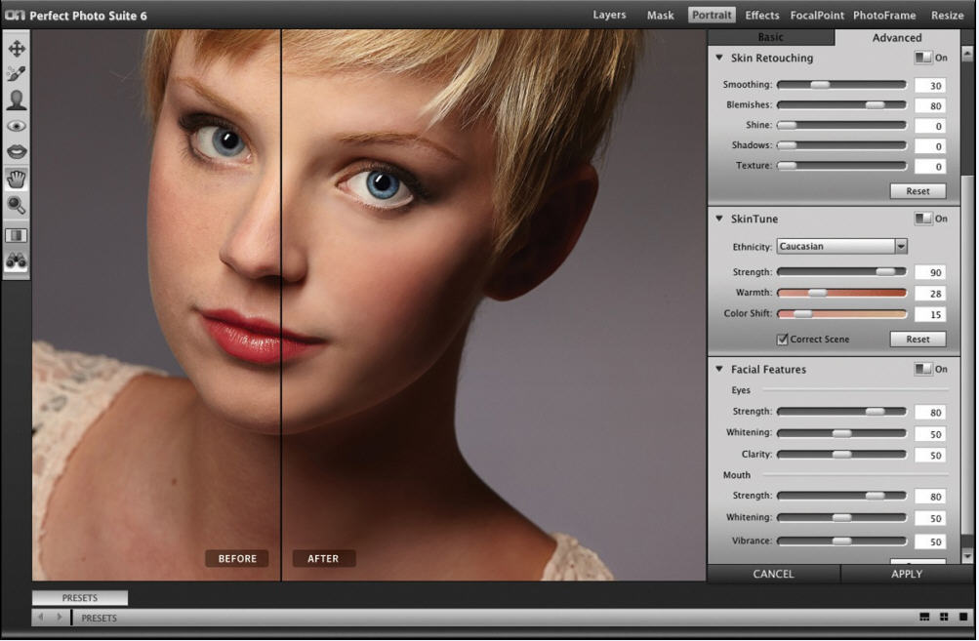Switch to the Effects tab
This screenshot has width=979, height=641.
point(761,15)
